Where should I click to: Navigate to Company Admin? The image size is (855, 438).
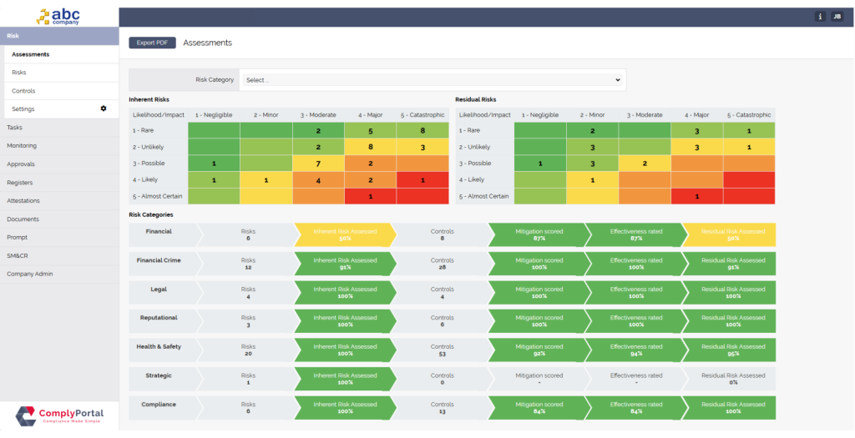click(x=30, y=274)
